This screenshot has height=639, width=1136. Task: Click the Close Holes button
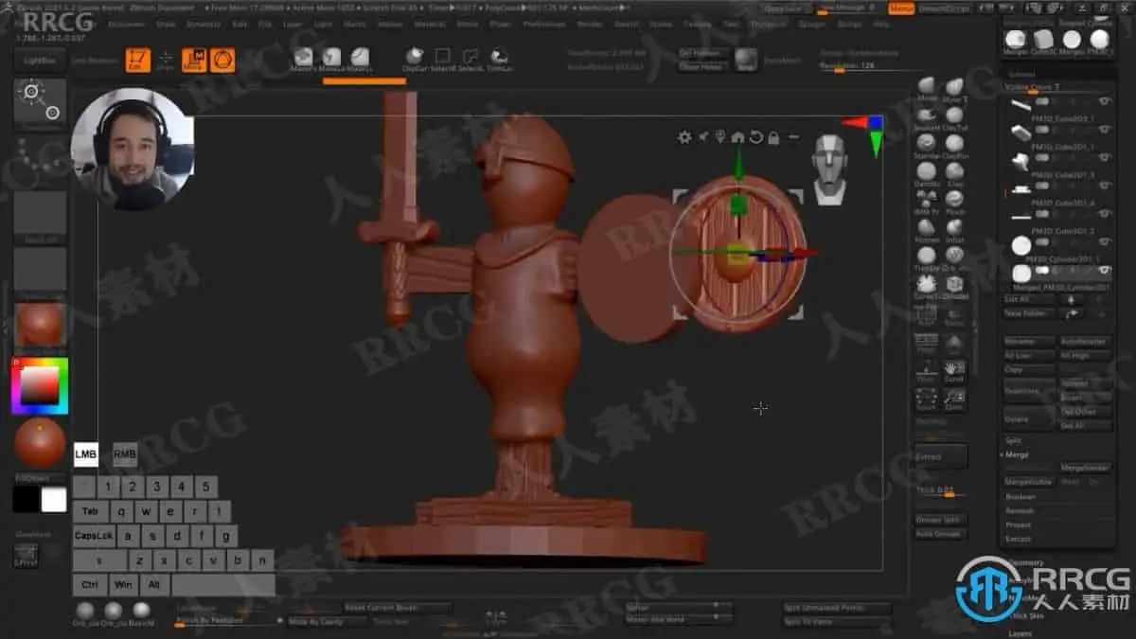701,67
